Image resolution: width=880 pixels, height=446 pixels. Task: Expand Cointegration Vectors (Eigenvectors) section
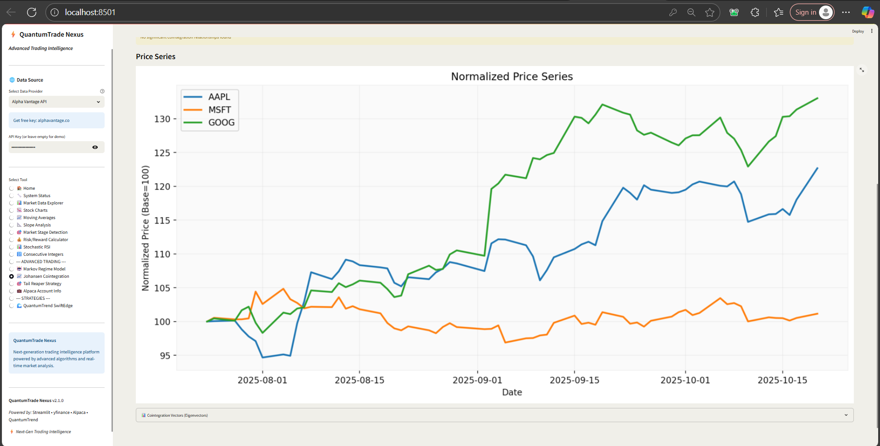point(495,415)
